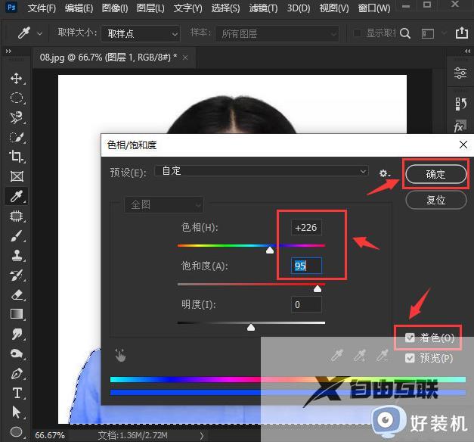This screenshot has height=442, width=474.
Task: Close the 08.jpg document tab
Action: pos(185,58)
